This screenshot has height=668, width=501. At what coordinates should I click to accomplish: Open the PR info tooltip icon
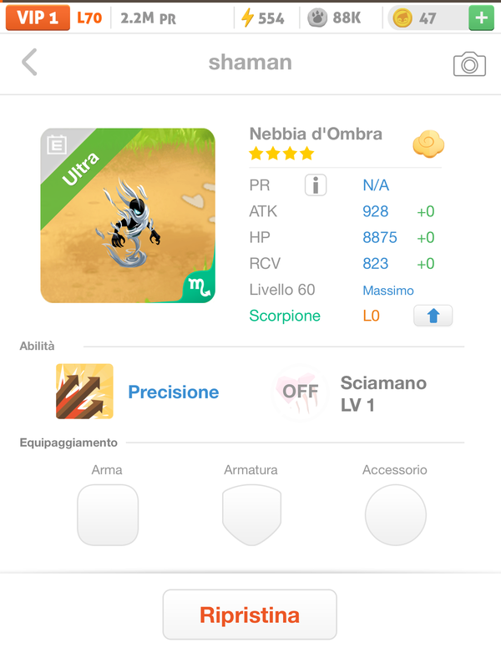315,185
